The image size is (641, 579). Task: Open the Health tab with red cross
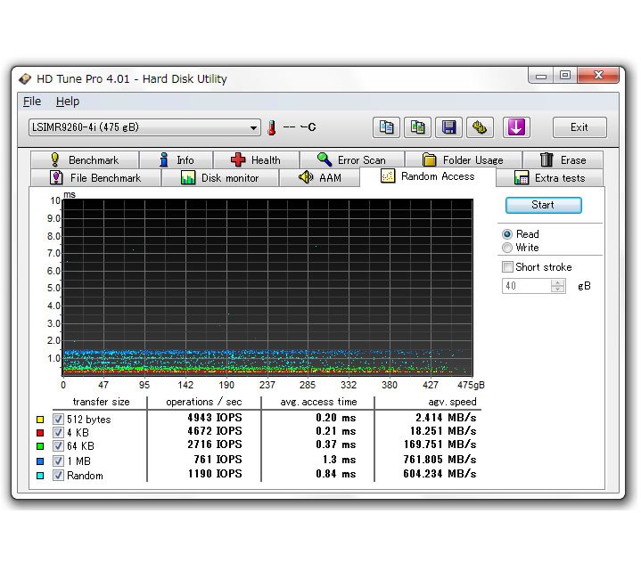tap(256, 160)
